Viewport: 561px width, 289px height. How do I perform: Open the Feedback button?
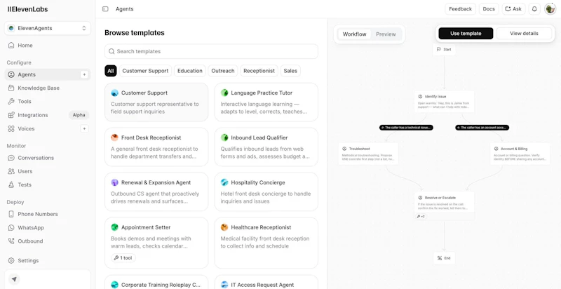[461, 9]
